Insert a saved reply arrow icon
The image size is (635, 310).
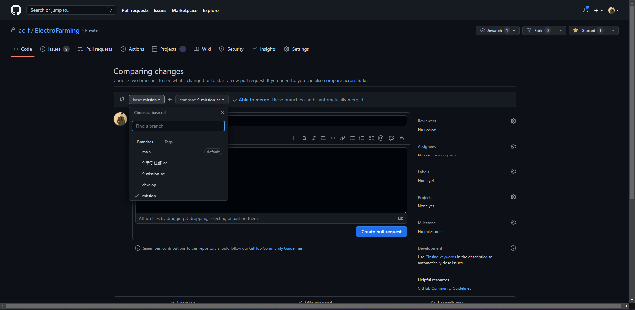(402, 138)
